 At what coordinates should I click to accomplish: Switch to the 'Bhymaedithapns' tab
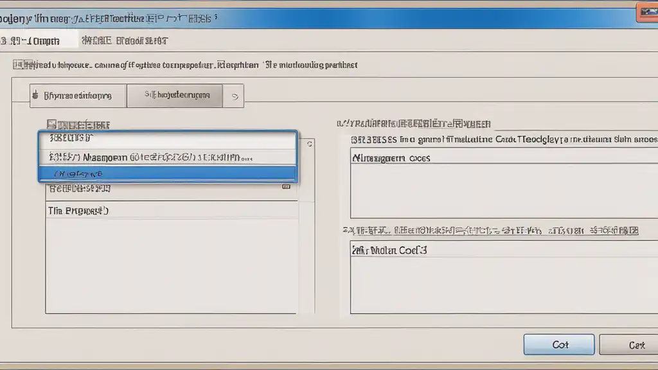click(x=78, y=96)
